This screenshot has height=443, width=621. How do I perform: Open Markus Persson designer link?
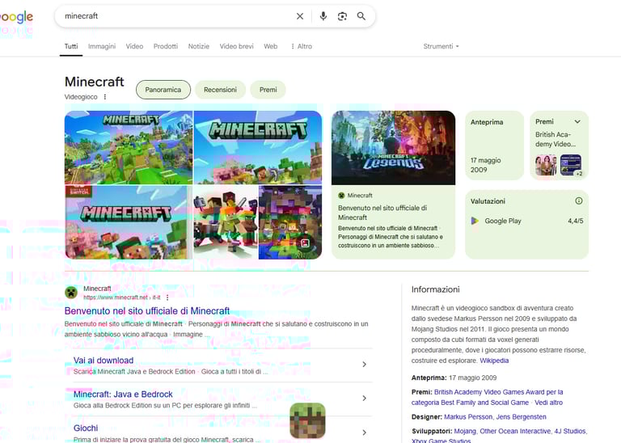point(468,417)
